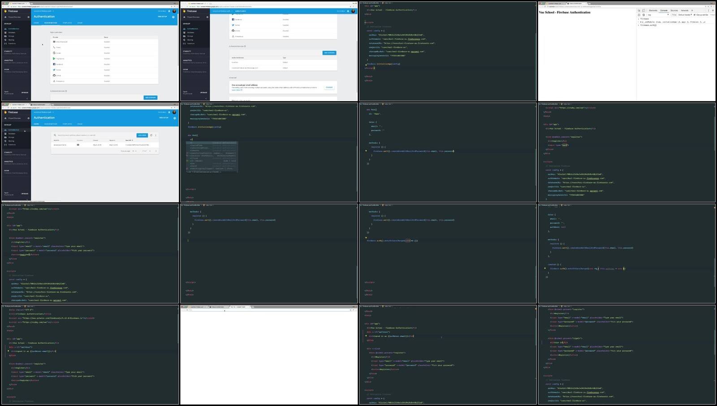
Task: Open the top context dropdown in DevTools console
Action: click(658, 15)
